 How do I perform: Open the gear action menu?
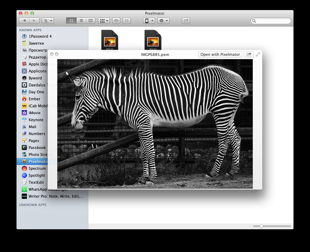164,21
